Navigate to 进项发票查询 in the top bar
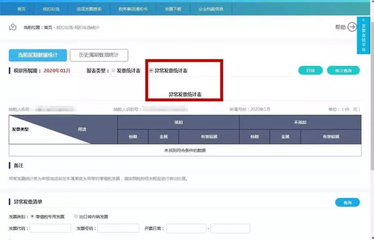Image resolution: width=374 pixels, height=240 pixels. tap(89, 9)
